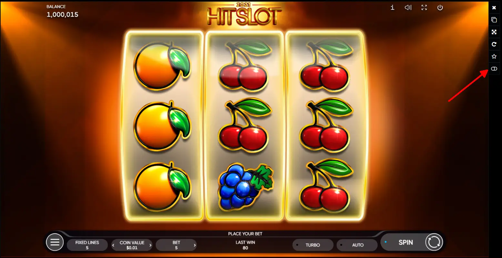
Task: Expand sidebar fullscreen arrows icon
Action: [494, 32]
